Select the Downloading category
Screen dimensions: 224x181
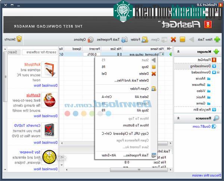click(203, 66)
